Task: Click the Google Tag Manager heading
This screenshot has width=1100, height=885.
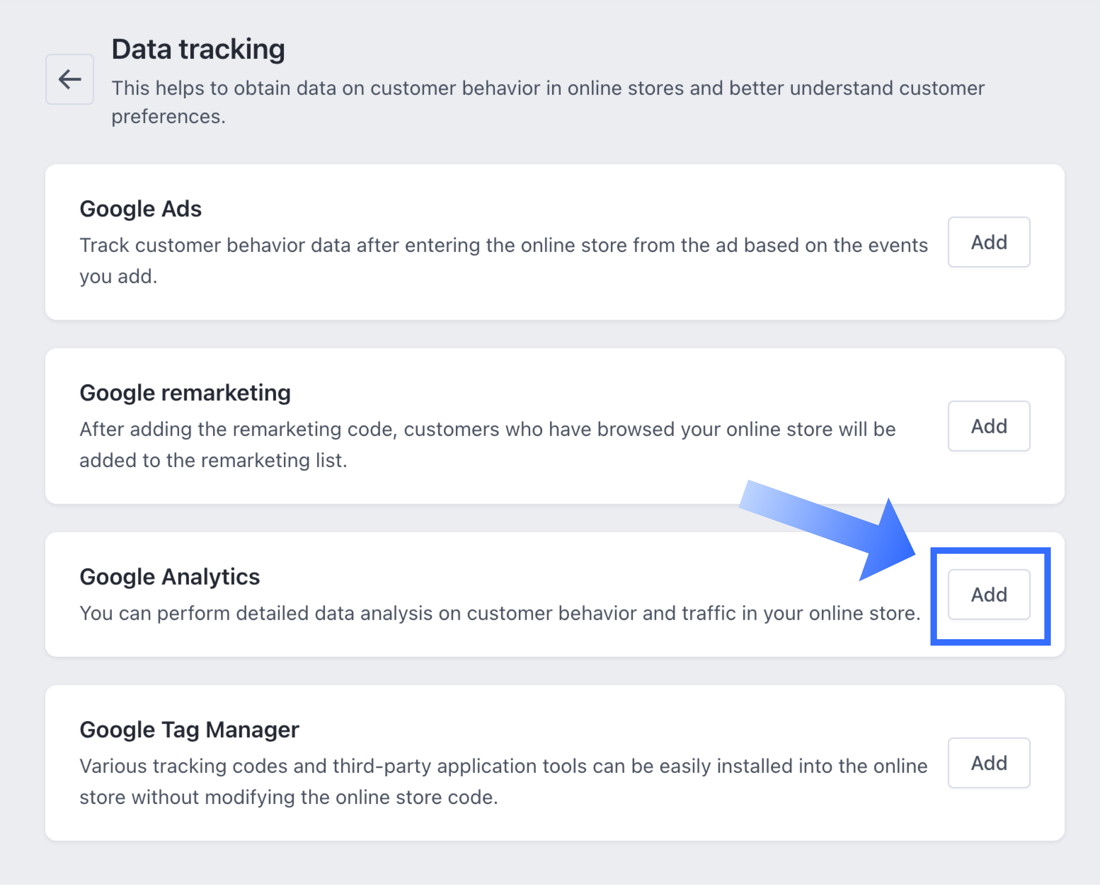Action: [189, 730]
